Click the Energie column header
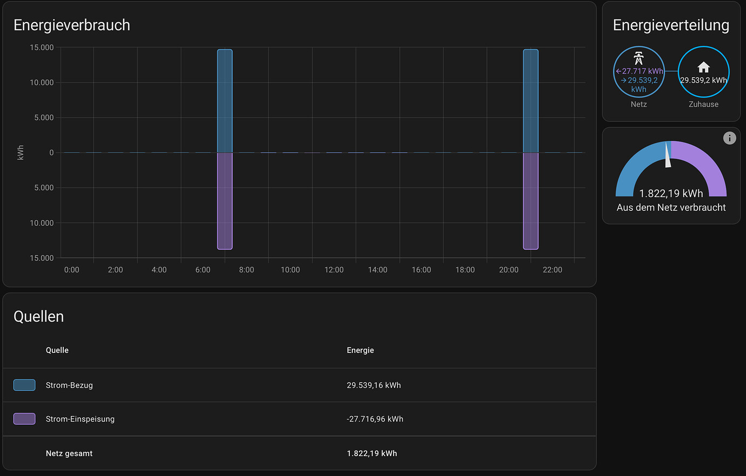This screenshot has width=746, height=476. pos(361,350)
